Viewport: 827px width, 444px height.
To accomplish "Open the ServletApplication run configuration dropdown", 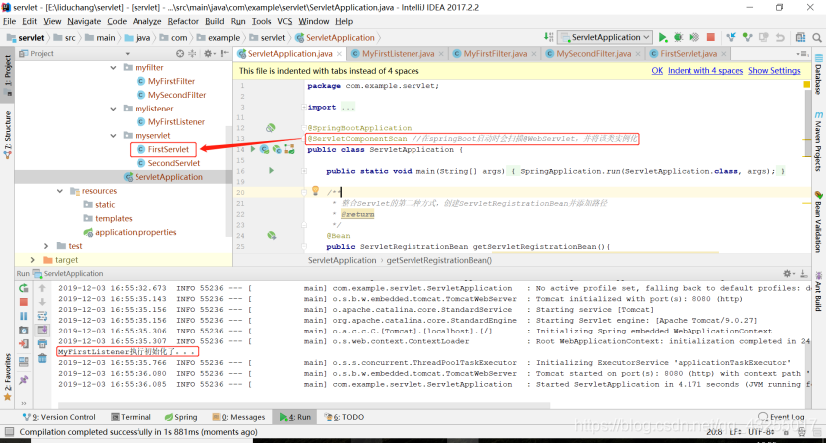I will [606, 38].
